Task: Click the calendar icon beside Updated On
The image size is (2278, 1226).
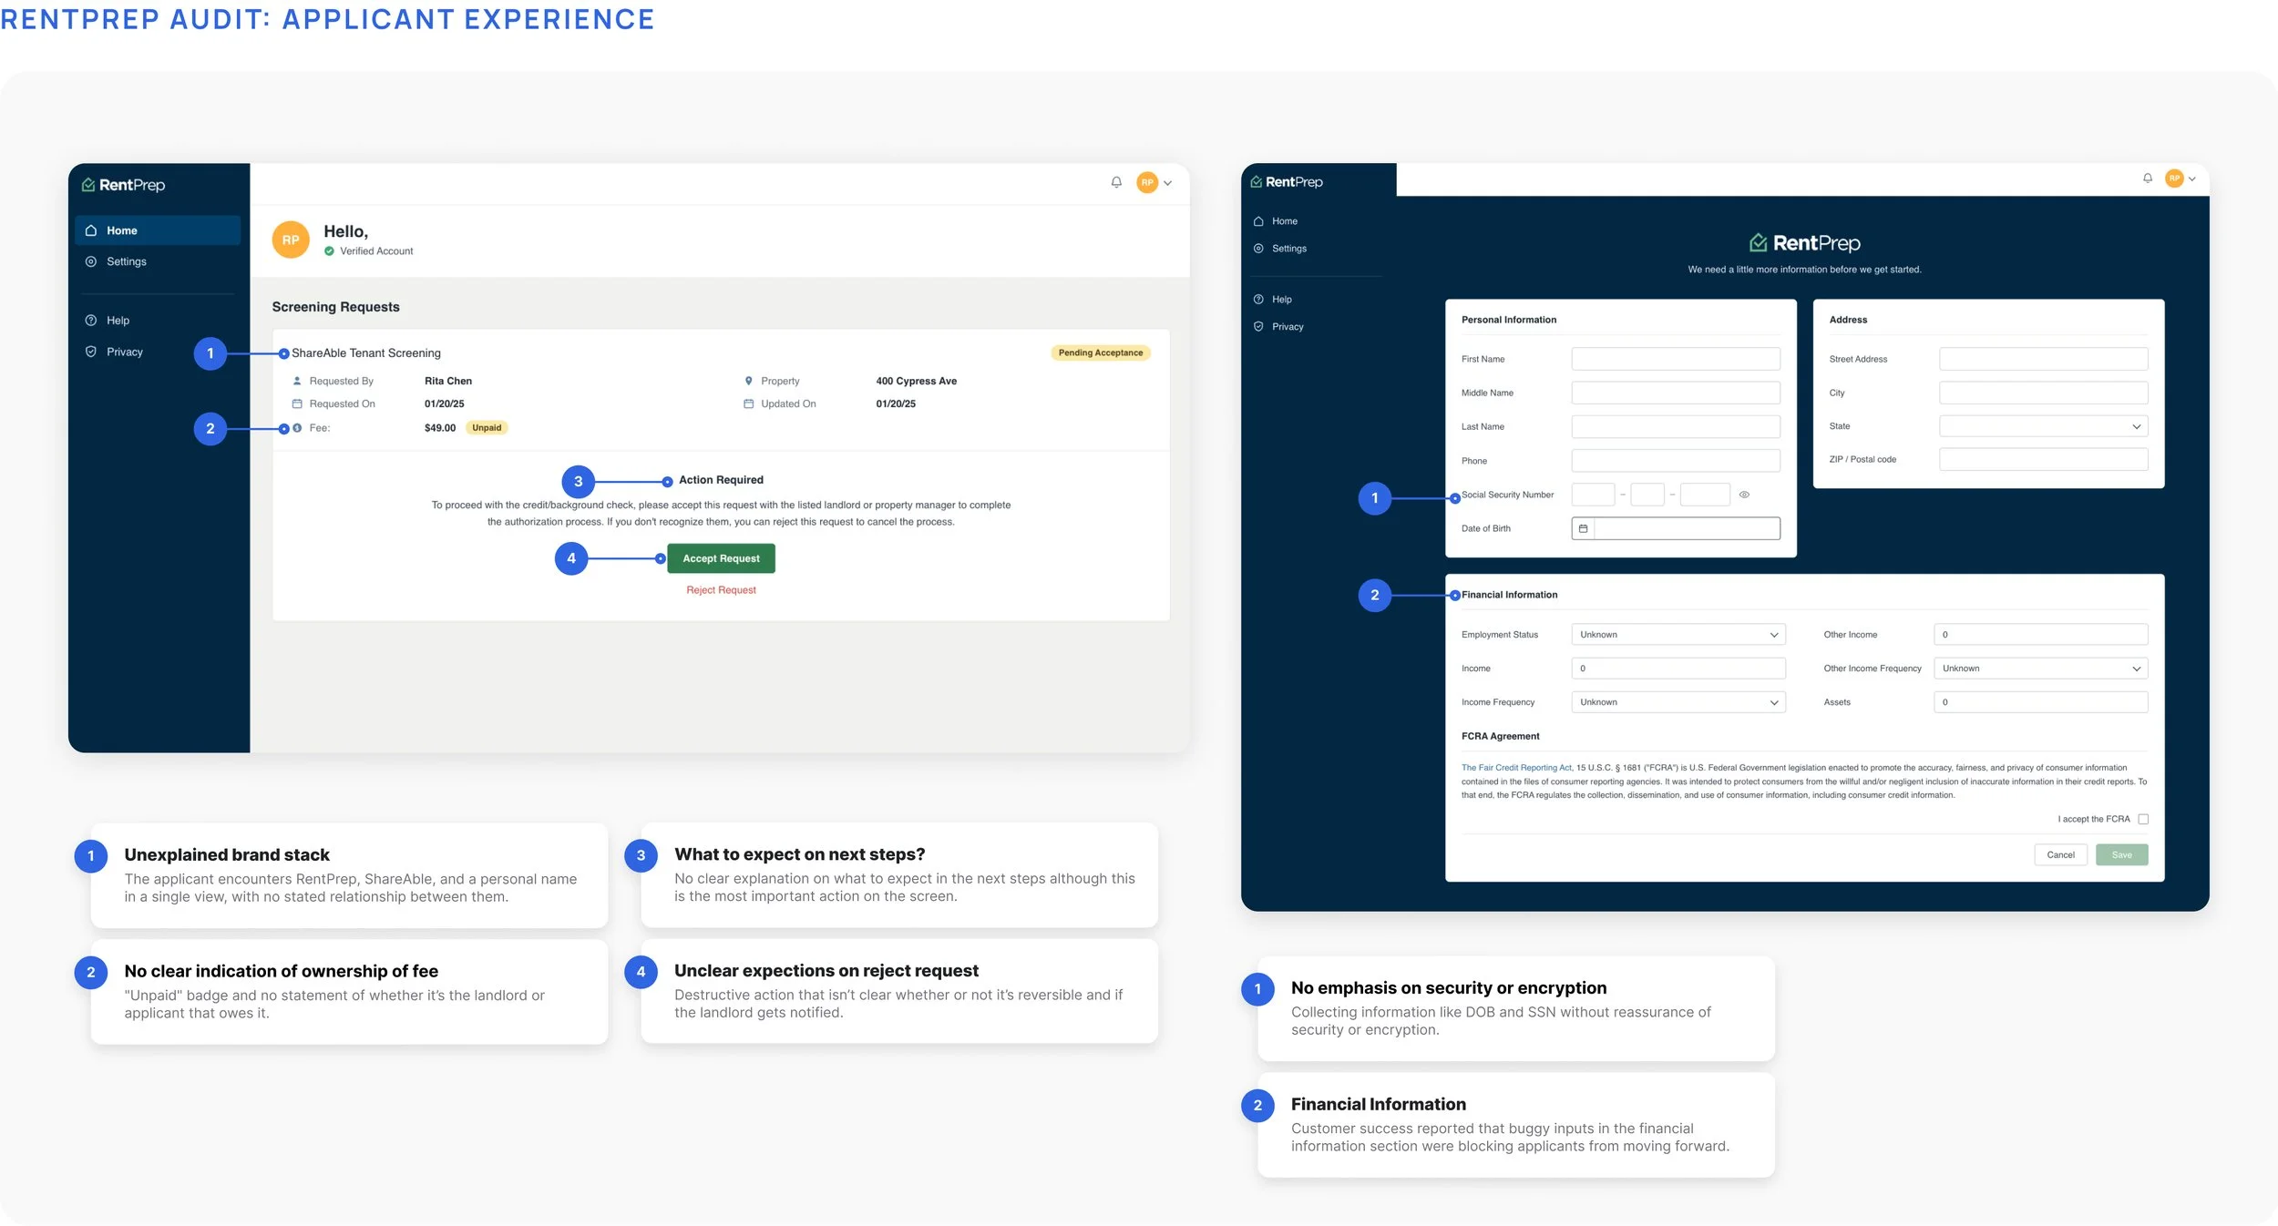Action: click(749, 404)
